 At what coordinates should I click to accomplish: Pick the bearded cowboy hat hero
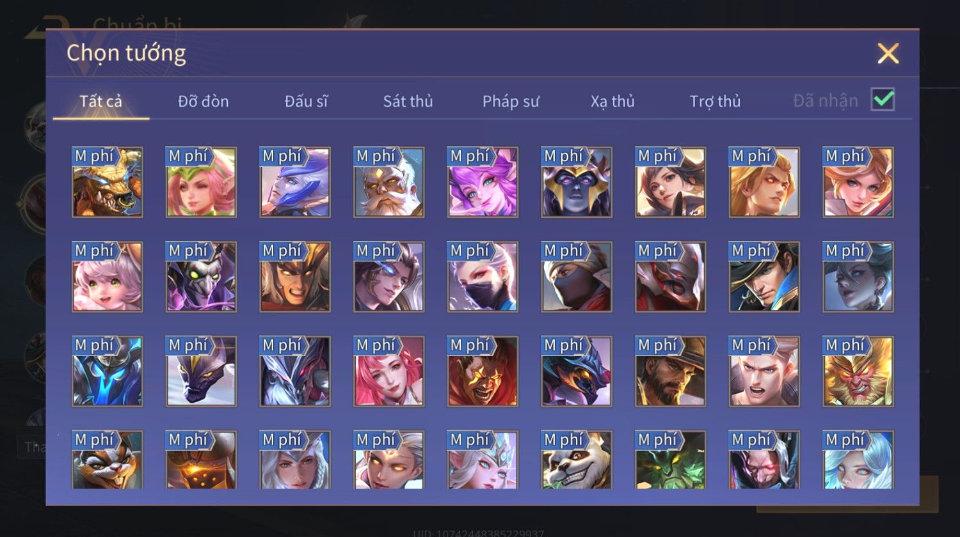tap(670, 371)
